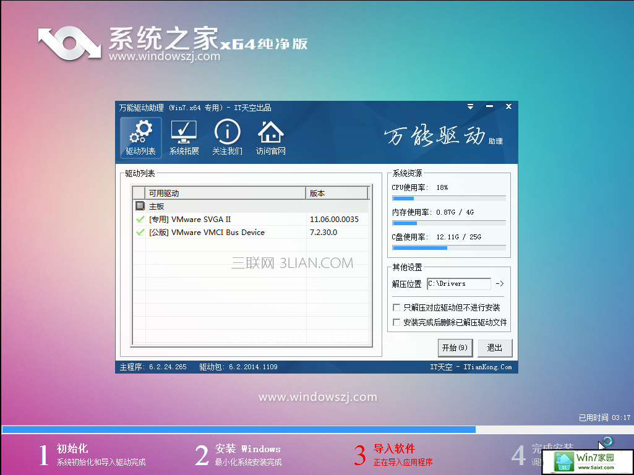Browse extract location with -> arrow
Screen dimensions: 634x475
(500, 284)
